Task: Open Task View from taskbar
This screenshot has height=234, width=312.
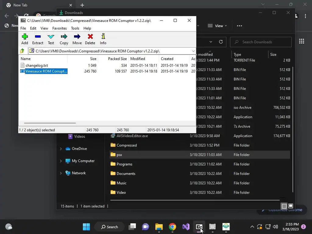Action: pos(132,227)
